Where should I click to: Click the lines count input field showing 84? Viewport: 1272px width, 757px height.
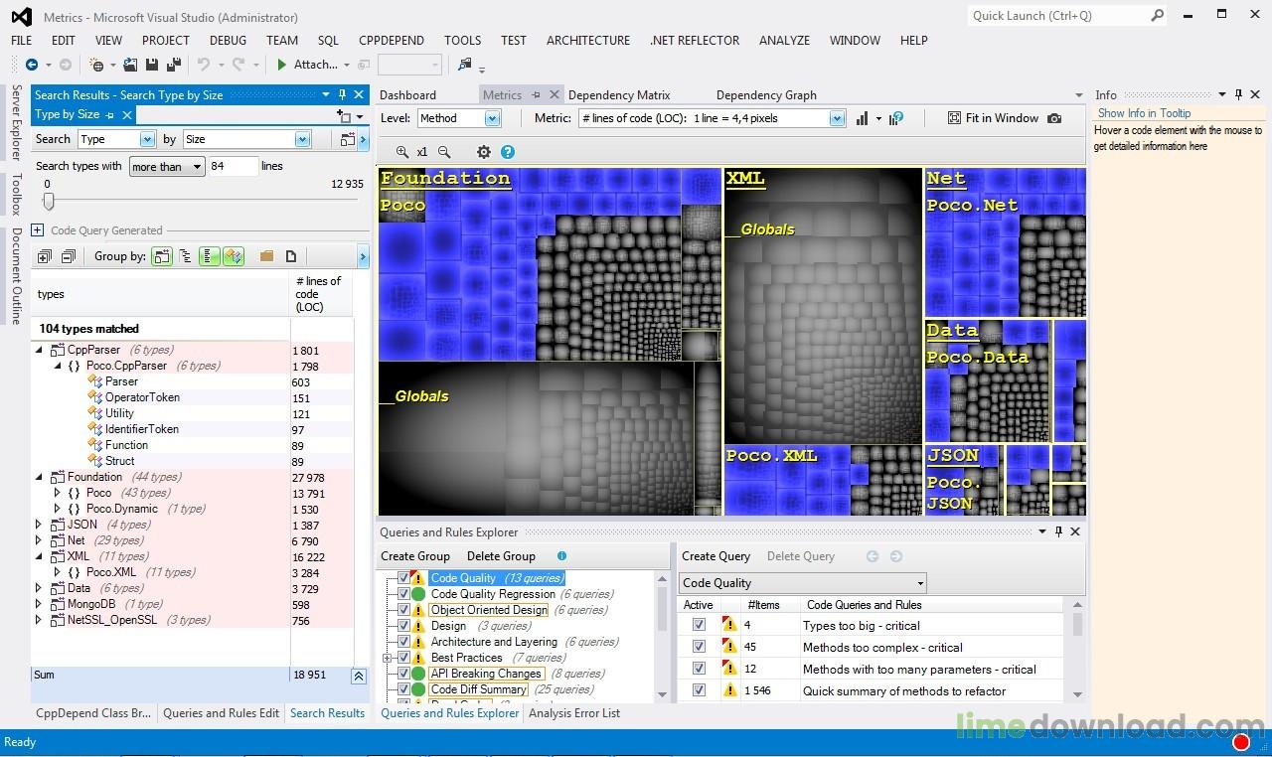pyautogui.click(x=234, y=167)
